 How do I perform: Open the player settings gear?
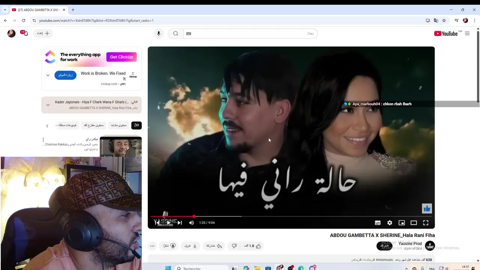(x=390, y=223)
